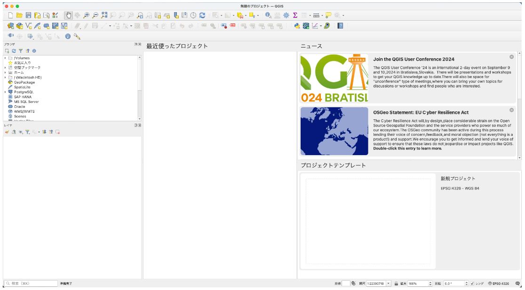525x290 pixels.
Task: Click the Map Tips speech bubble icon
Action: click(x=328, y=16)
